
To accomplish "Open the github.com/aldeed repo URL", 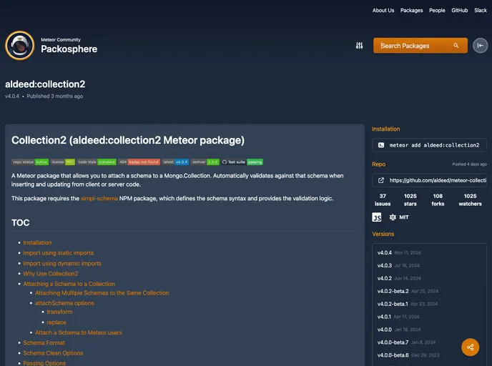I will pos(438,180).
